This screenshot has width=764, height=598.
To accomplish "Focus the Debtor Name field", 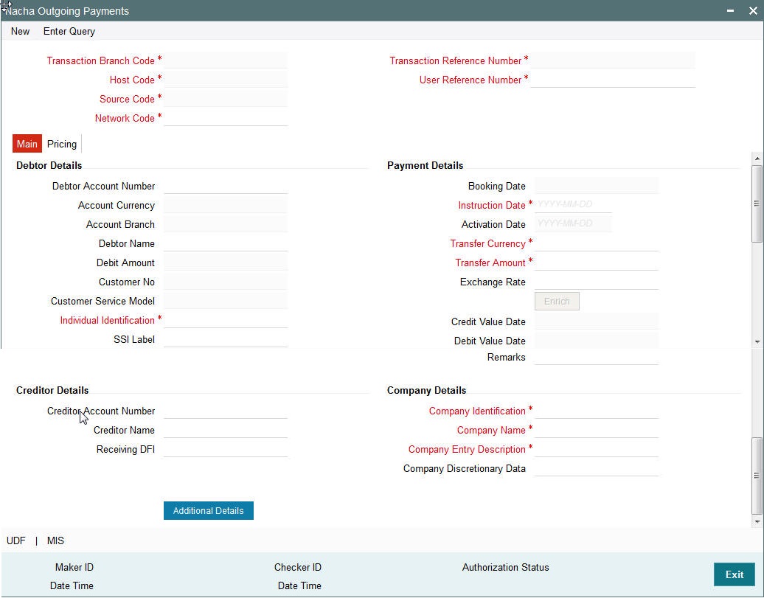I will pyautogui.click(x=226, y=243).
